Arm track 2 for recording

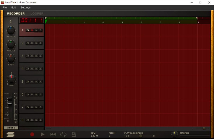32,43
